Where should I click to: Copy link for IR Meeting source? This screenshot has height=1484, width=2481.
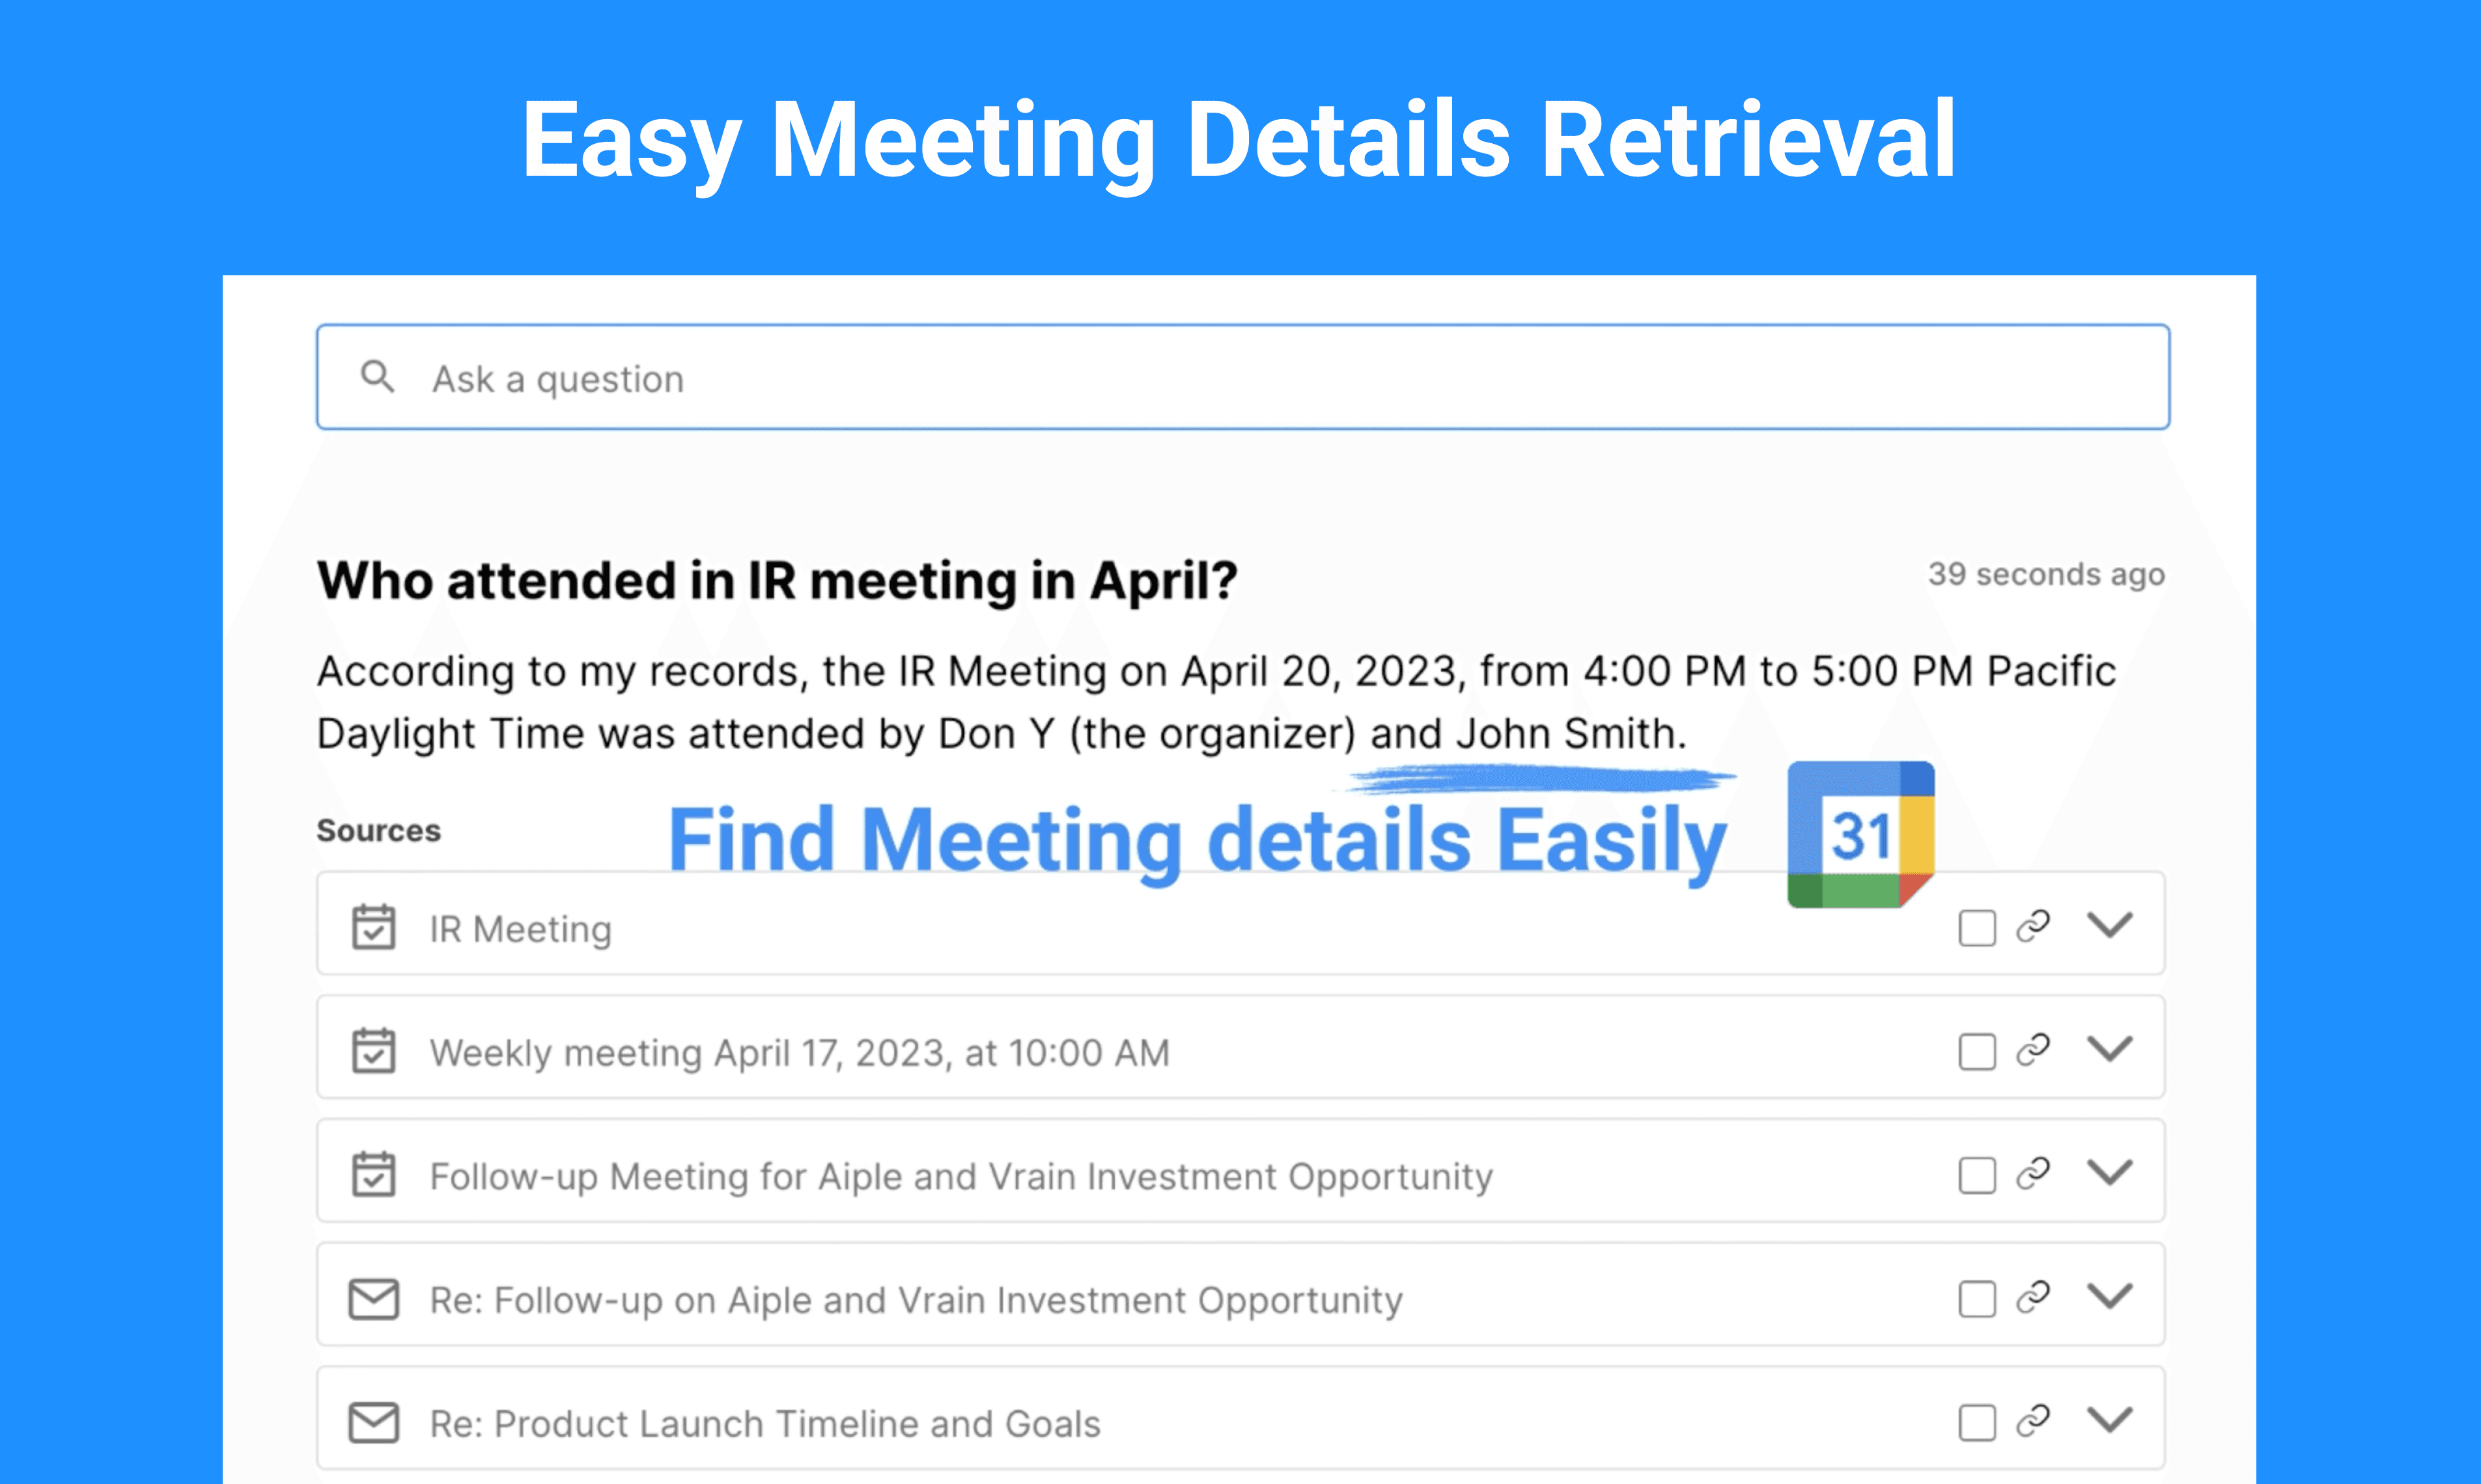[x=2033, y=926]
